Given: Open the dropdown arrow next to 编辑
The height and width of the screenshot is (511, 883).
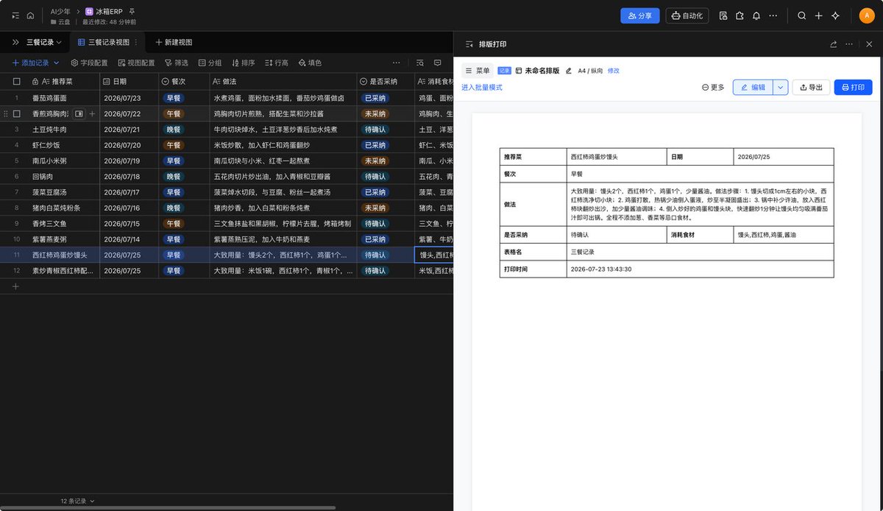Looking at the screenshot, I should (x=781, y=87).
